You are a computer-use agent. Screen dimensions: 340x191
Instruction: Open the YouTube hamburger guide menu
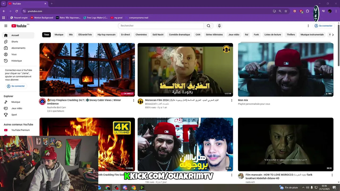tap(6, 26)
